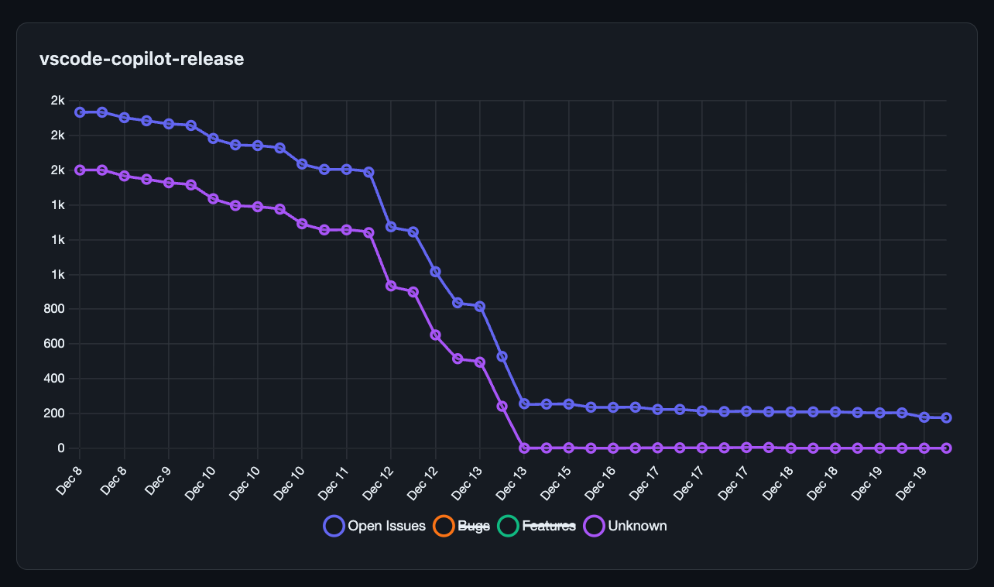Click the Dec 19 label at the axis end
Screen dimensions: 994x587
click(912, 480)
